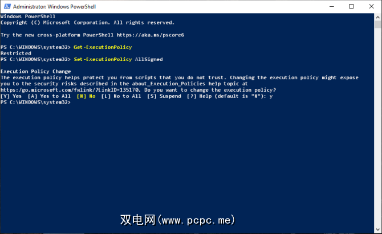Click the https://aka.ms/pscore6 link text
This screenshot has height=234, width=382.
154,35
